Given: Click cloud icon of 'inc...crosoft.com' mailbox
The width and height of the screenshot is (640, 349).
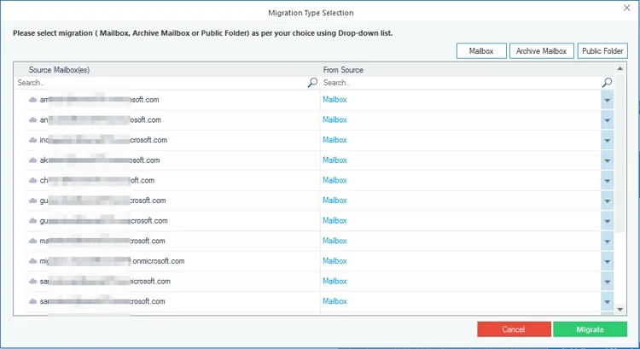Looking at the screenshot, I should 32,140.
